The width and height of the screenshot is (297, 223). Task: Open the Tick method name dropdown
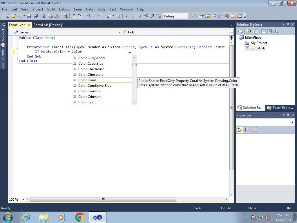pyautogui.click(x=232, y=32)
